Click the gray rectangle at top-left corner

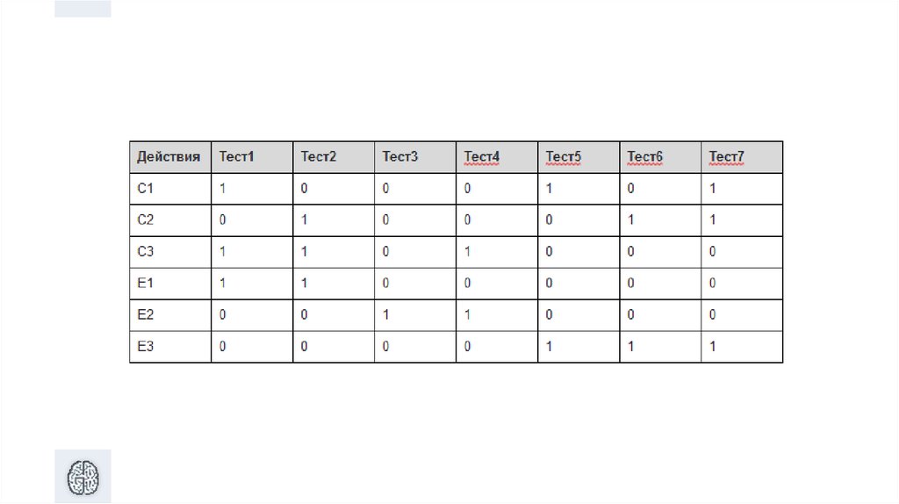pos(83,9)
